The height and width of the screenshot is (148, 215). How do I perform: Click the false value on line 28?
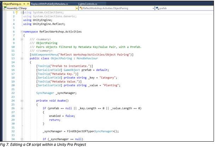(69, 116)
